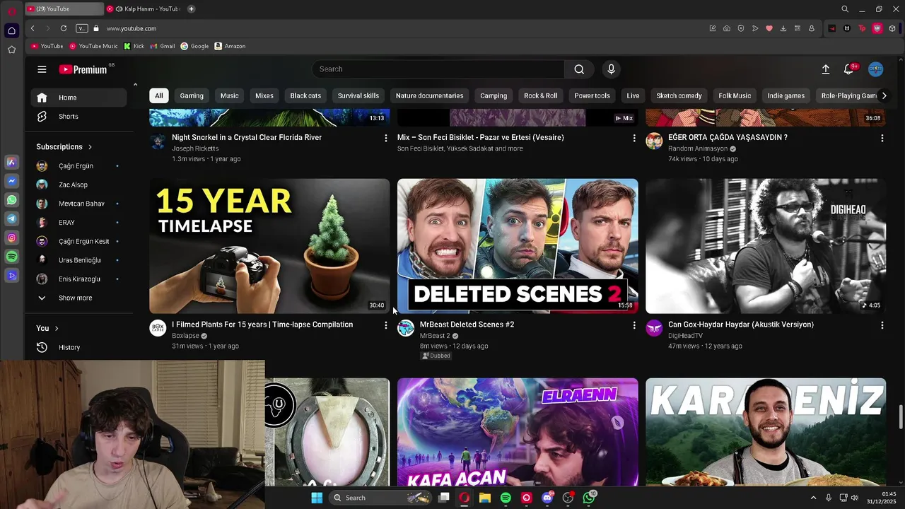Play Deleted Scenes 2 thumbnail
This screenshot has height=509, width=905.
point(518,246)
